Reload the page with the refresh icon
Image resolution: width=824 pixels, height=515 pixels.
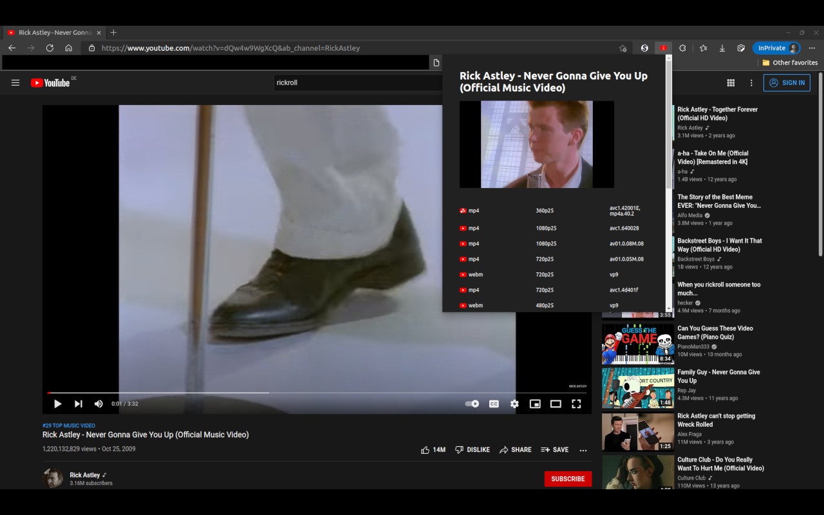pos(50,48)
